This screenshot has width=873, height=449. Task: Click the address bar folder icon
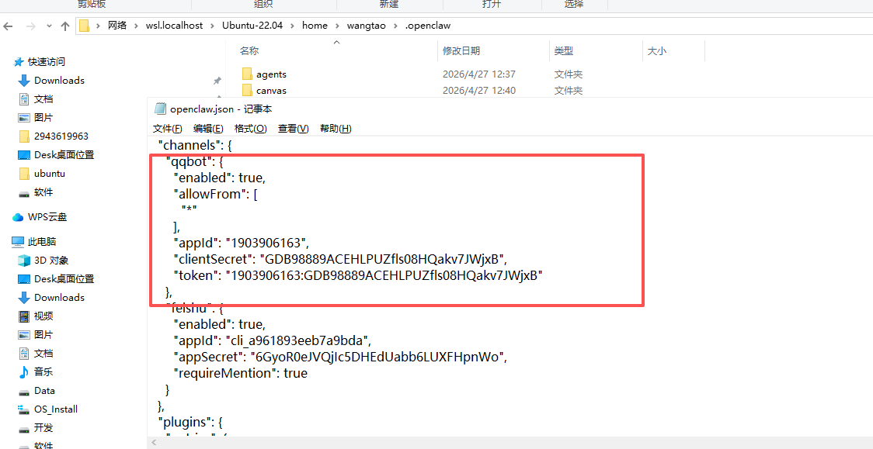click(x=84, y=26)
